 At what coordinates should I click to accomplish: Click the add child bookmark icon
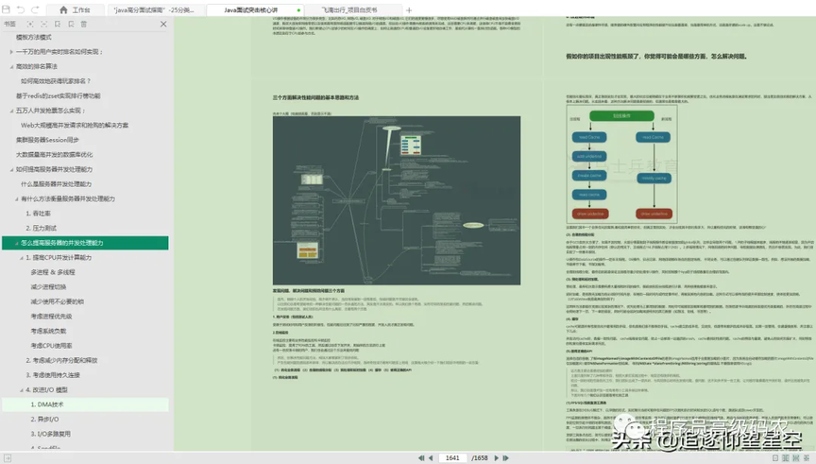[x=71, y=24]
